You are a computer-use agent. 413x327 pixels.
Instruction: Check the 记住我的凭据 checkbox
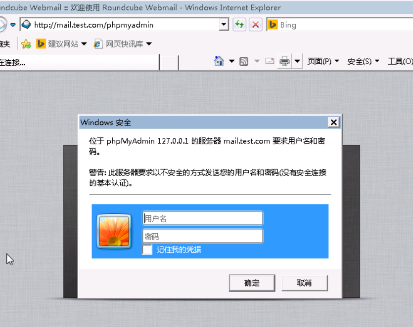147,249
